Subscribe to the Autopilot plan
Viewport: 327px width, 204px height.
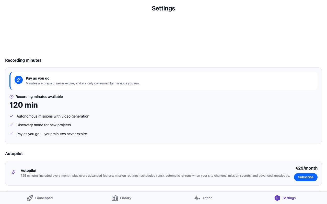point(306,177)
